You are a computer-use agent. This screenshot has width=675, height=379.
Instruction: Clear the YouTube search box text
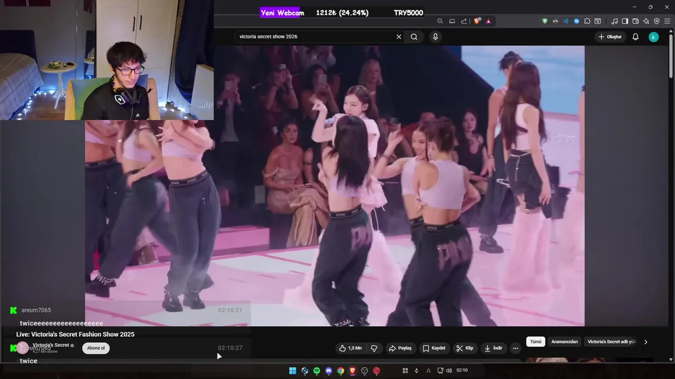[399, 37]
